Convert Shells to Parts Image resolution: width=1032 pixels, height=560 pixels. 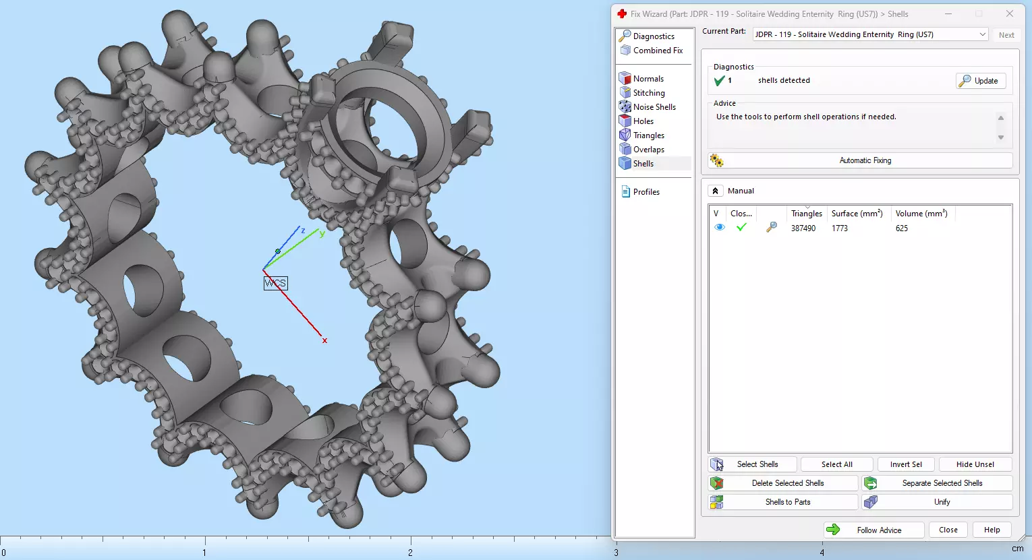coord(783,502)
